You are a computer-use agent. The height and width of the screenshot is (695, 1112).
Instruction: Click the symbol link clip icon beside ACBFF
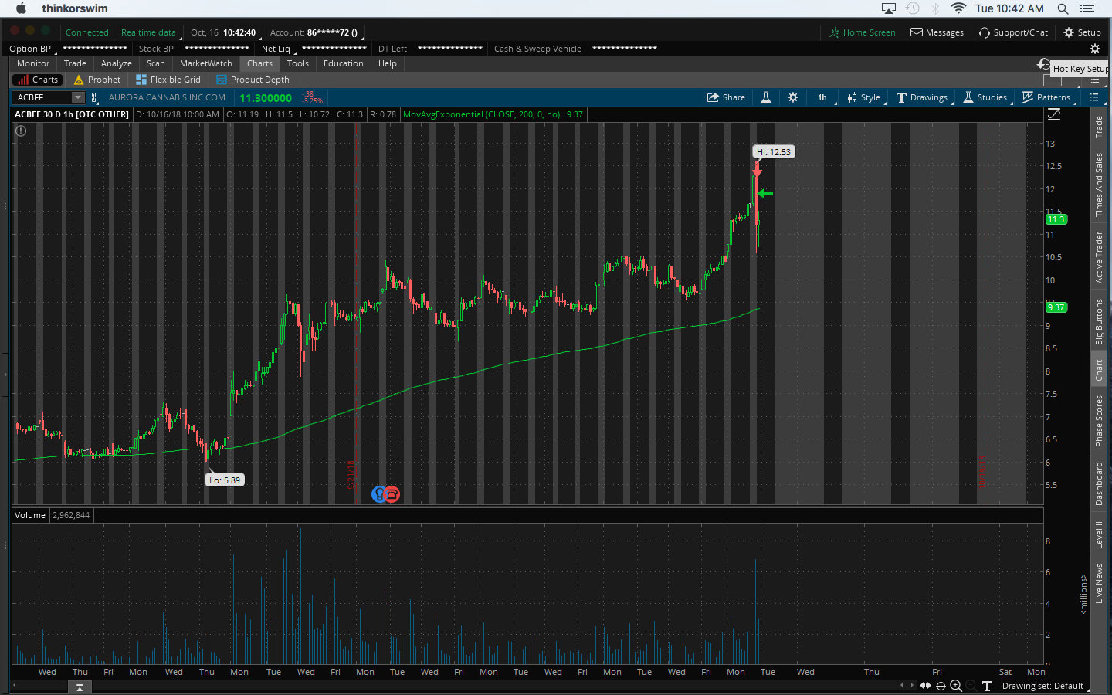tap(94, 97)
